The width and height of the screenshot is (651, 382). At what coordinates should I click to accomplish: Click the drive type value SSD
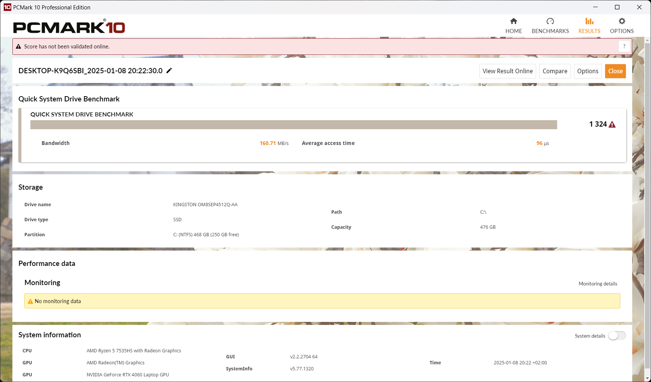[177, 220]
